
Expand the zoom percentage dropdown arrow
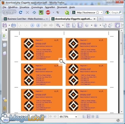76,117
